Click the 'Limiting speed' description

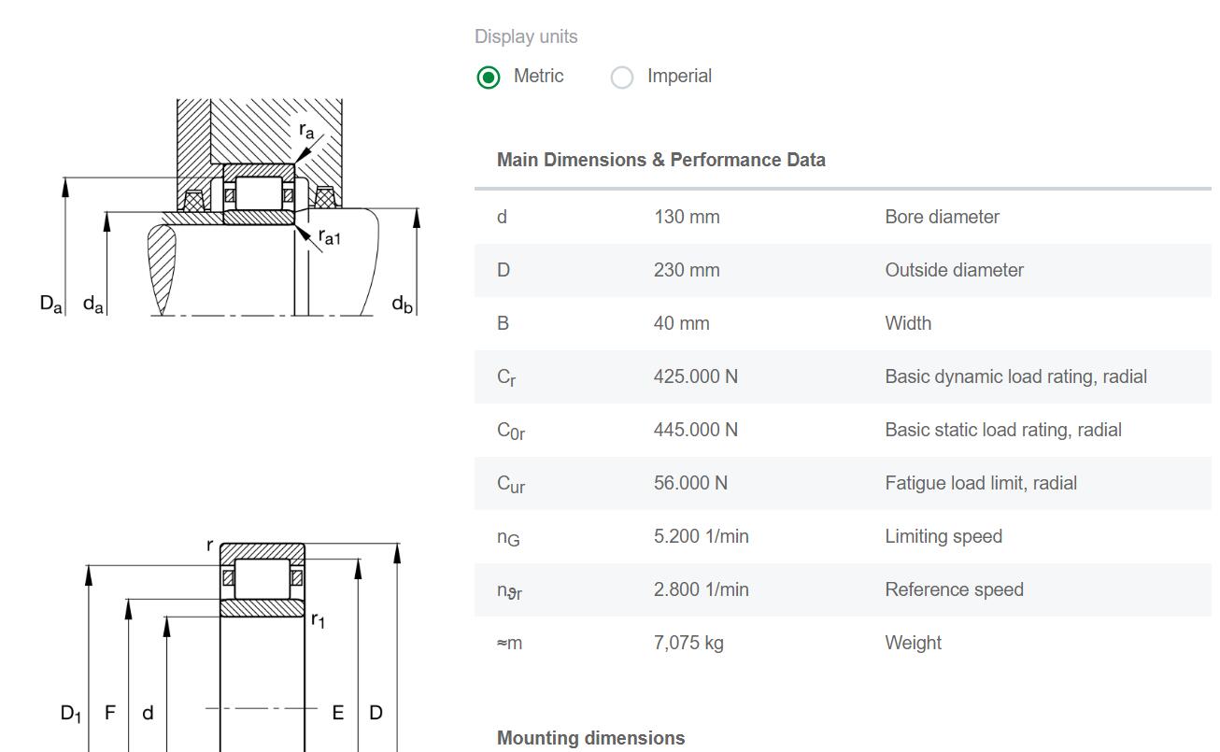(x=943, y=536)
